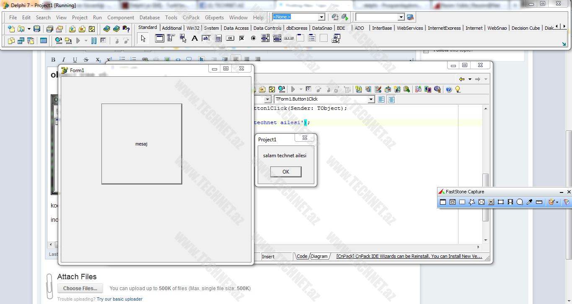Viewport: 572px width, 304px height.
Task: Start FastStone screen recorder film icon
Action: click(x=510, y=202)
